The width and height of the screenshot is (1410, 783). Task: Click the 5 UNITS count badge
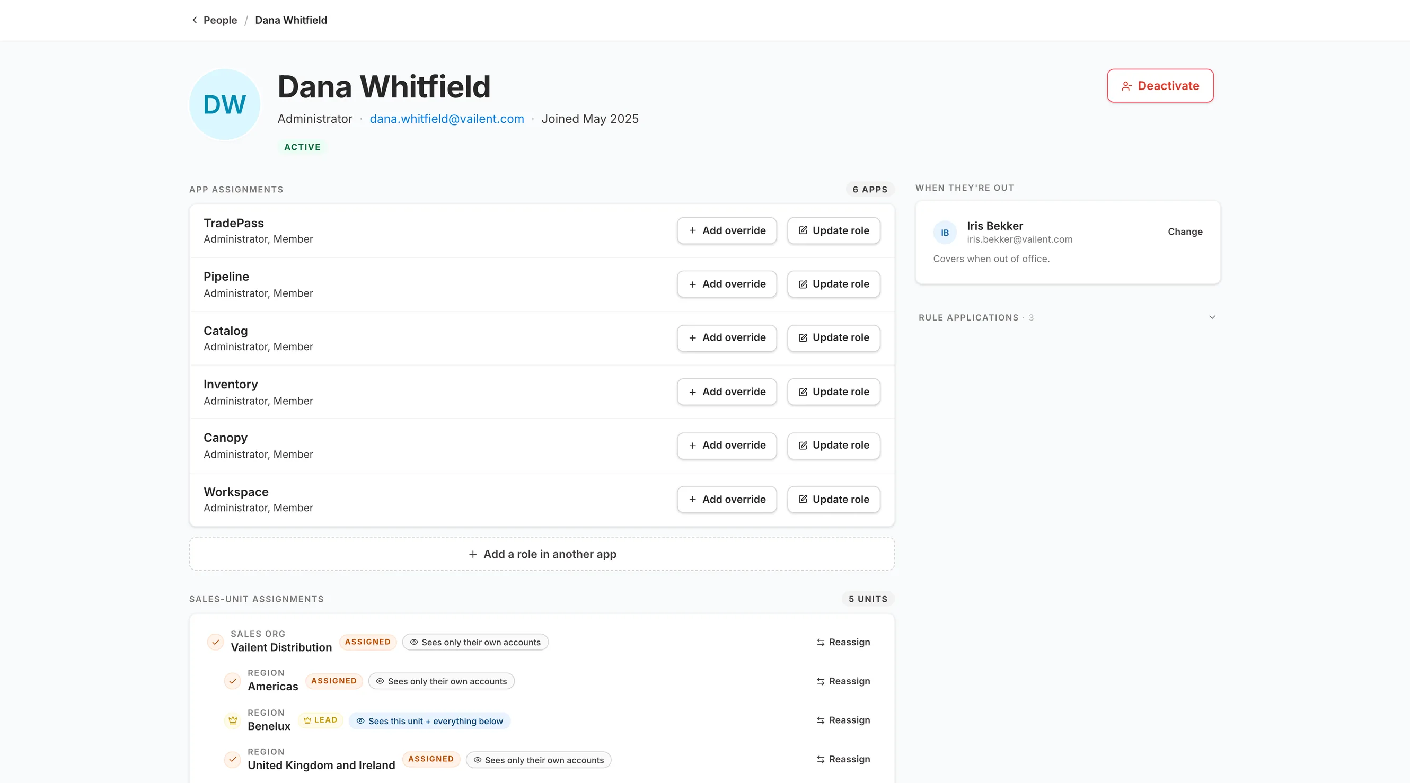coord(868,599)
